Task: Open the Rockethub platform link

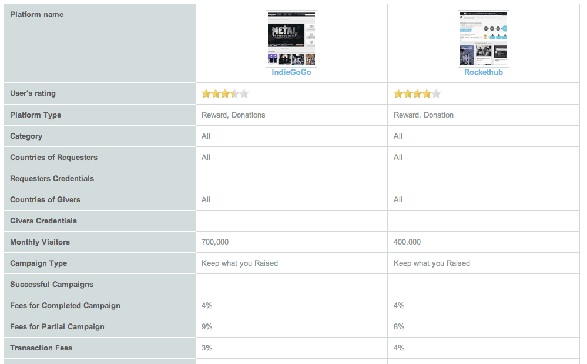Action: [x=483, y=72]
